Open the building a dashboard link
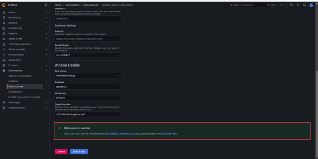This screenshot has height=159, width=318. tap(120, 134)
